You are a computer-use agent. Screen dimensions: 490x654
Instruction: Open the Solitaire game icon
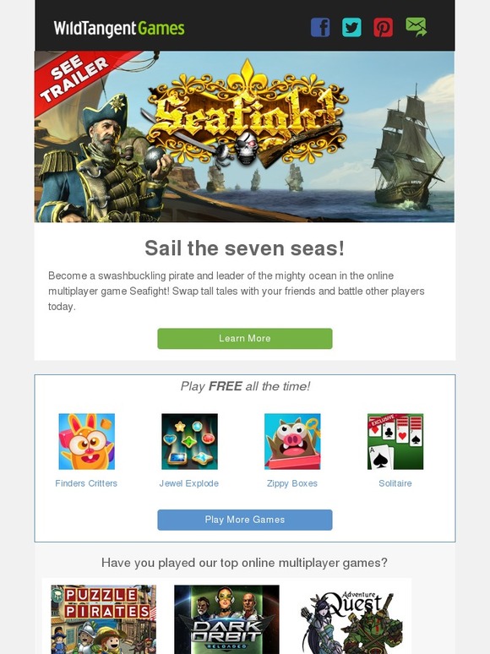[x=395, y=441]
